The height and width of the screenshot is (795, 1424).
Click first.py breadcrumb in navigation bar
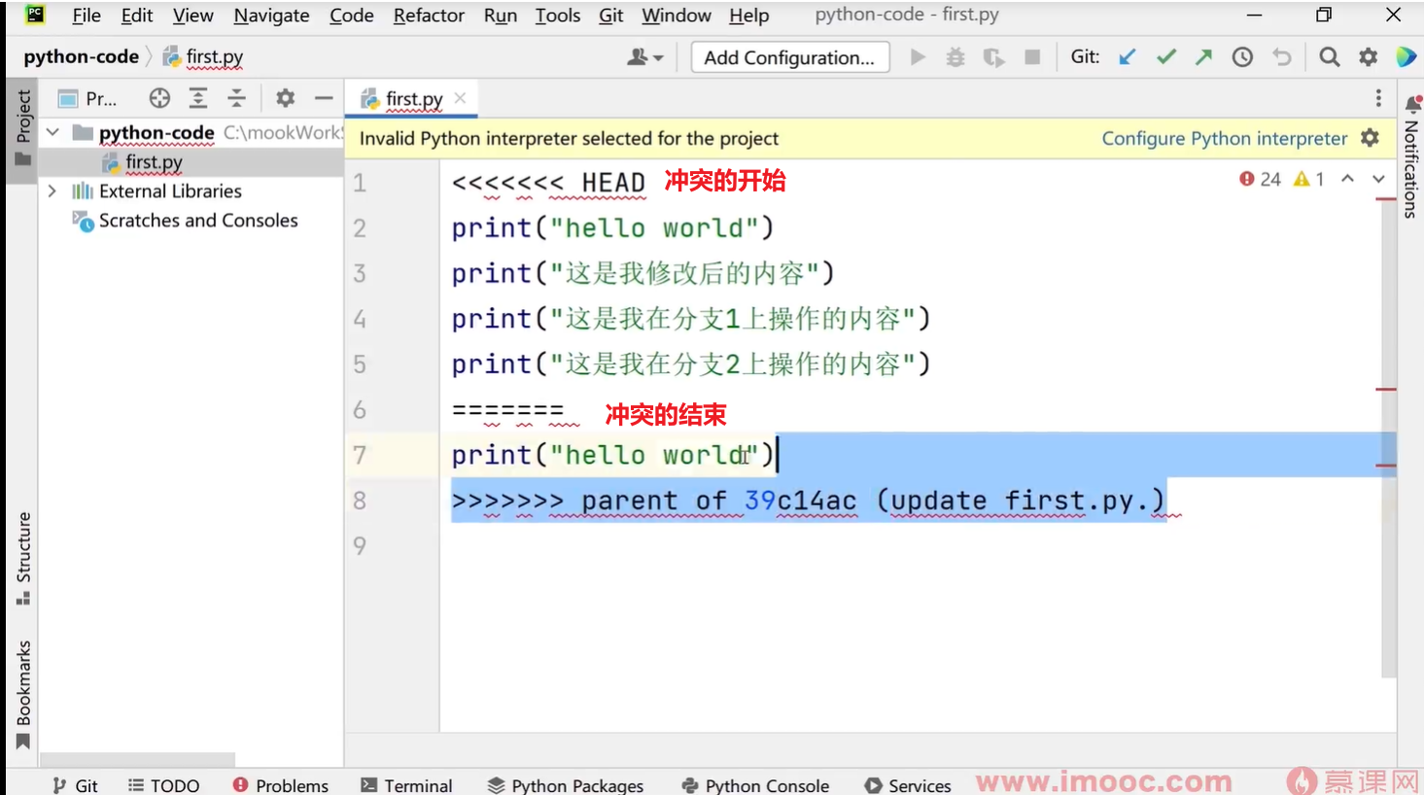[x=203, y=57]
